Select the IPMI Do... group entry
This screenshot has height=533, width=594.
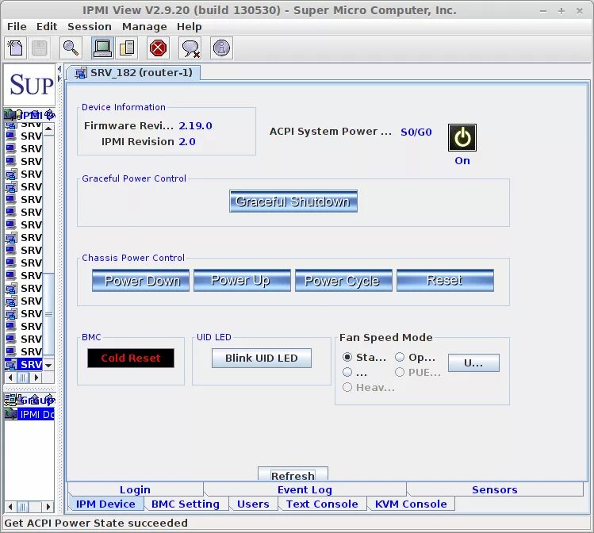coord(29,414)
